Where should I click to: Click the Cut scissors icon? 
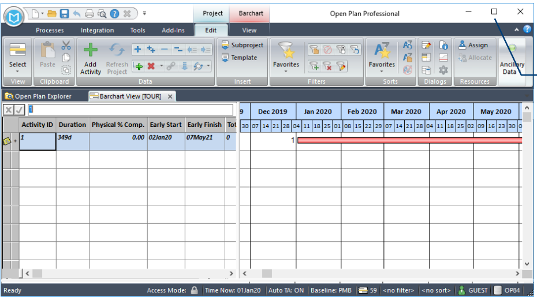tap(66, 45)
